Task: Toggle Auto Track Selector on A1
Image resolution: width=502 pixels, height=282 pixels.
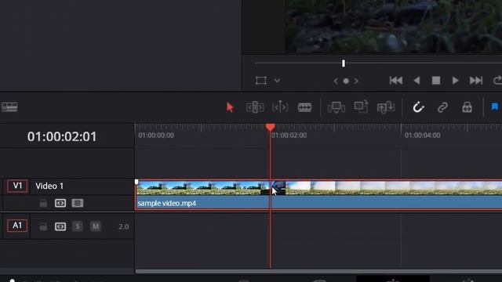Action: [x=60, y=226]
